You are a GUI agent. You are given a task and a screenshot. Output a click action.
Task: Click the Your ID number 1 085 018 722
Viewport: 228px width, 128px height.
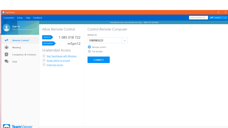point(69,37)
